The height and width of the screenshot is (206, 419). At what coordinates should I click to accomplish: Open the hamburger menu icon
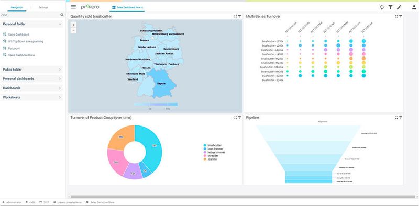click(x=73, y=7)
